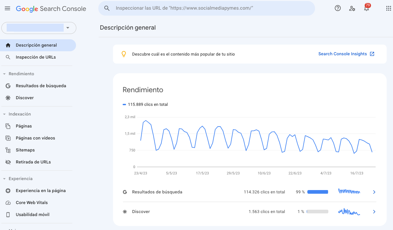The image size is (393, 230).
Task: Open the property selector dropdown
Action: [x=68, y=28]
